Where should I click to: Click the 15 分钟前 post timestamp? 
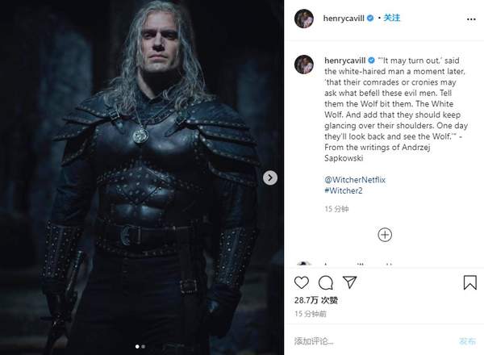[x=311, y=313]
